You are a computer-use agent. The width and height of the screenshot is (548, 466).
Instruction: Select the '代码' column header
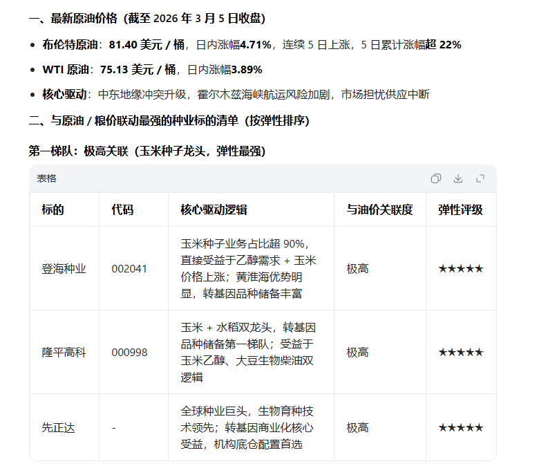(x=122, y=209)
